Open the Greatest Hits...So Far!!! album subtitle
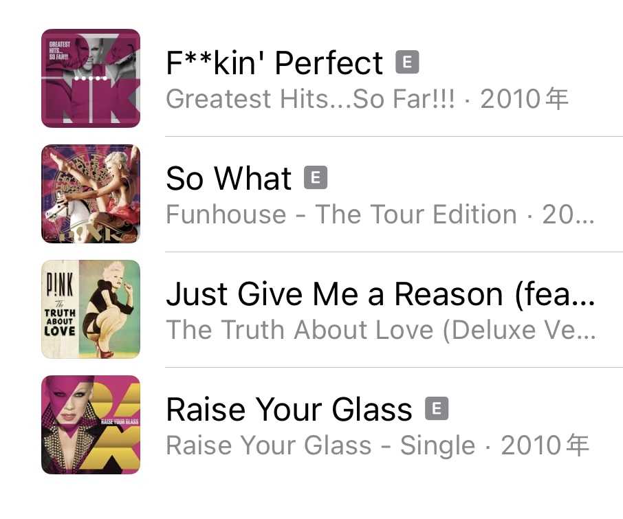 pyautogui.click(x=310, y=100)
